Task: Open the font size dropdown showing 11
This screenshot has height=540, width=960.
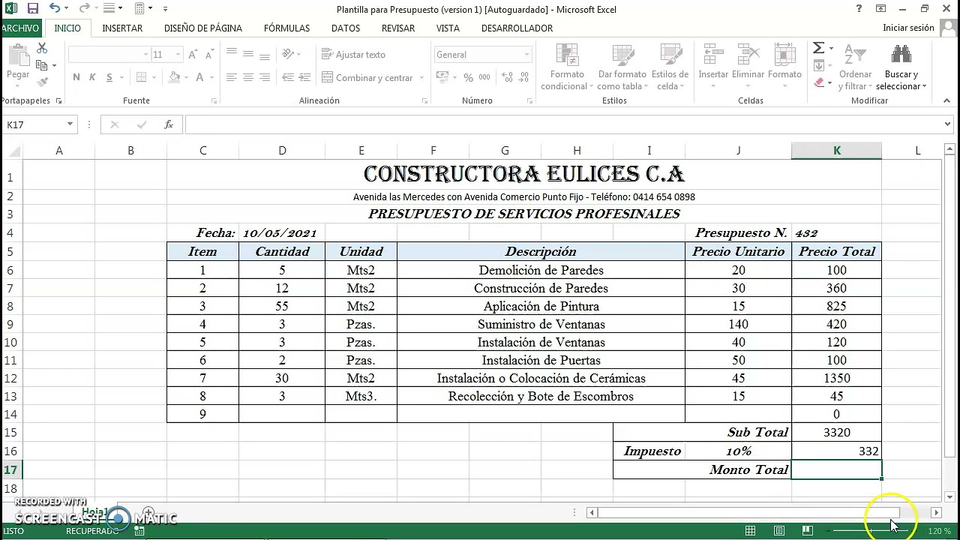Action: click(178, 55)
